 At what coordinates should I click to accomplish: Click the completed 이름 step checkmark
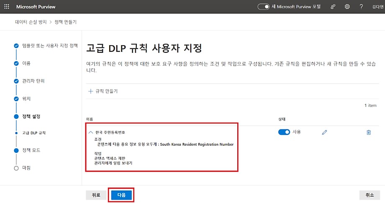coord(16,63)
